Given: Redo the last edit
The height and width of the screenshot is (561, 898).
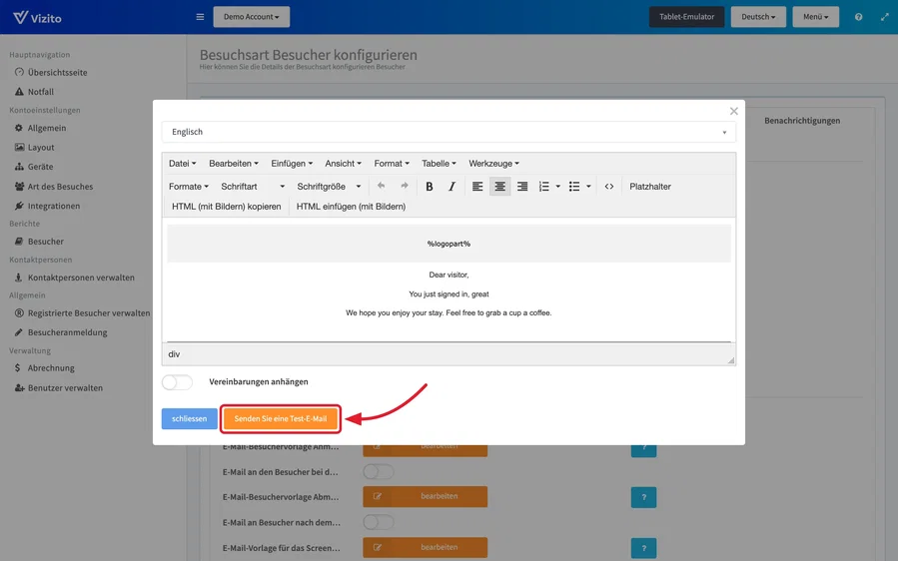Looking at the screenshot, I should tap(405, 186).
